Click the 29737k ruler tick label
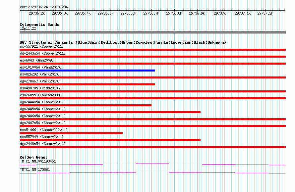This screenshot has height=192, width=295. pyautogui.click(x=220, y=13)
